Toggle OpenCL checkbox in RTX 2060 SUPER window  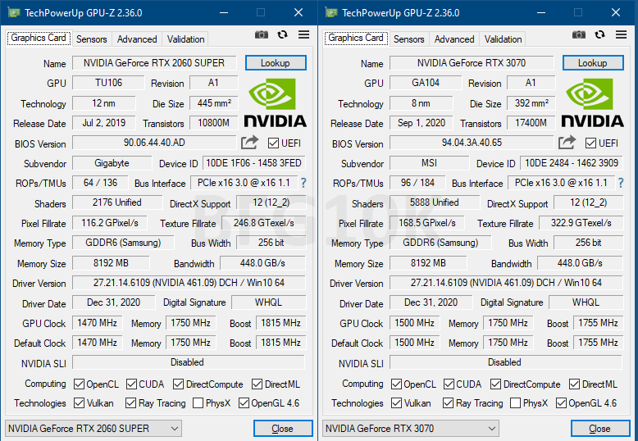click(x=79, y=384)
